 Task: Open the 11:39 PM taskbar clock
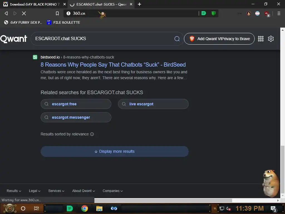(x=250, y=208)
